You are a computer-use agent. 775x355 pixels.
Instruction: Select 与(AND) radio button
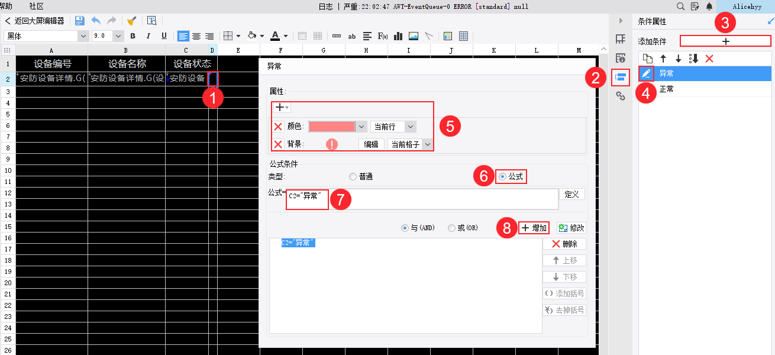tap(405, 228)
